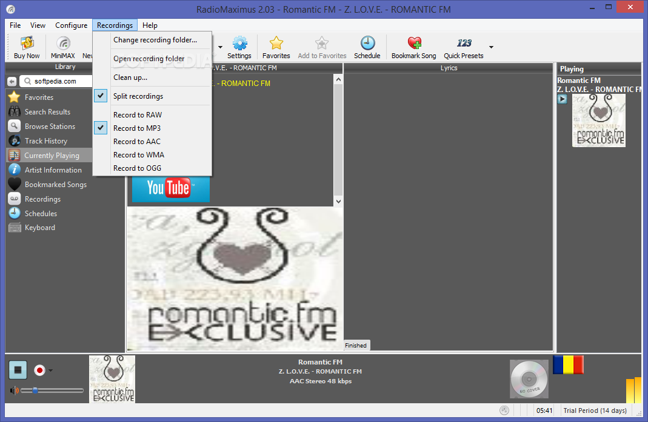Image resolution: width=648 pixels, height=422 pixels.
Task: Click status bar disc icon
Action: [x=504, y=410]
